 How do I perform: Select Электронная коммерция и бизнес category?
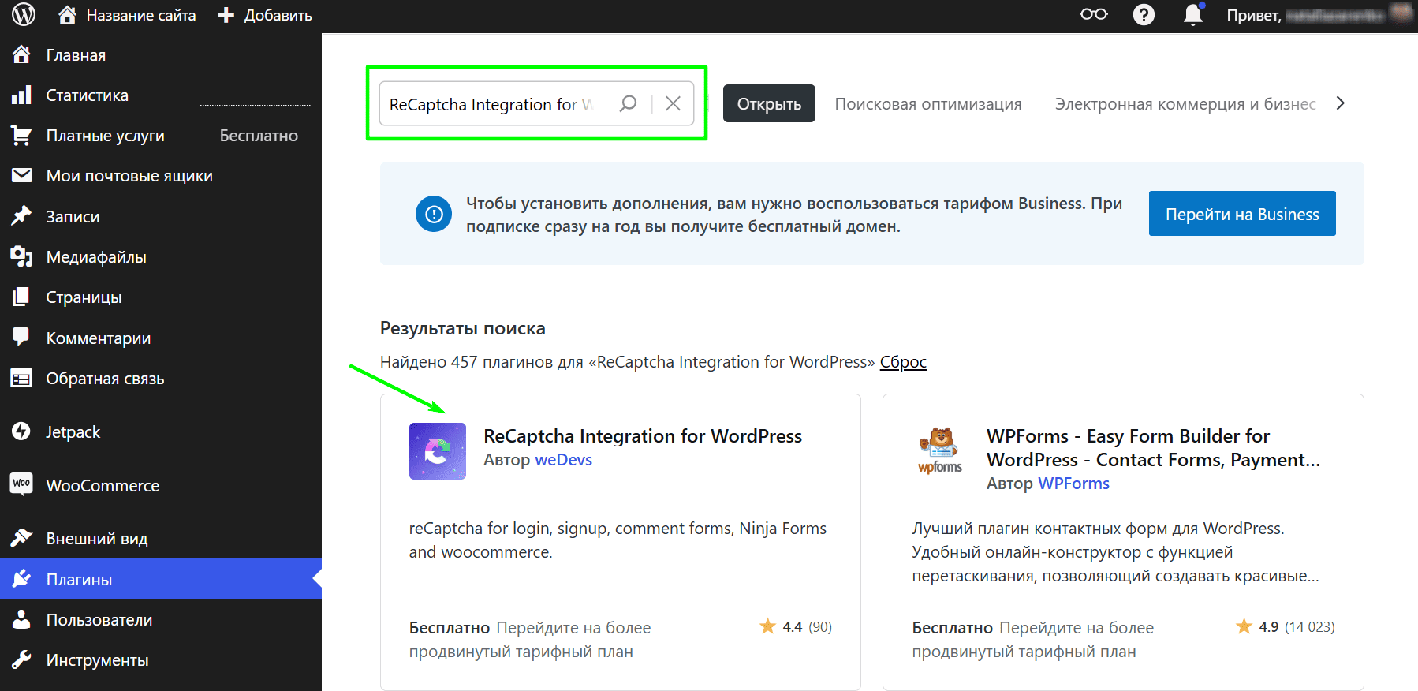point(1185,104)
